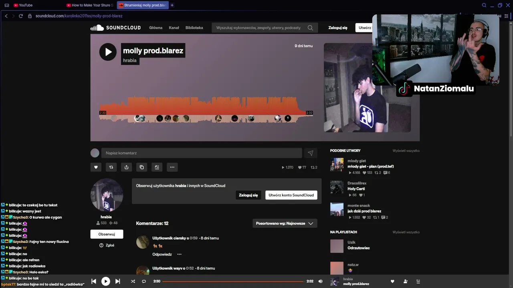This screenshot has height=288, width=513.
Task: Open more options on ciersky's comment
Action: [179, 254]
